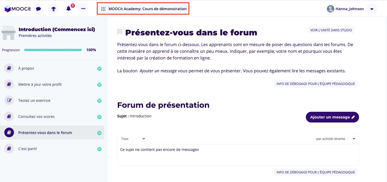387x182 pixels.
Task: Open the Tous filter dropdown
Action: (x=133, y=139)
